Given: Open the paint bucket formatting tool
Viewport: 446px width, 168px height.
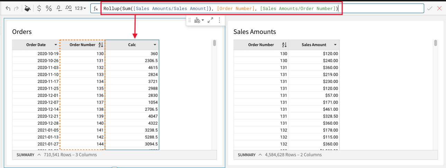Looking at the screenshot, I should coord(28,8).
